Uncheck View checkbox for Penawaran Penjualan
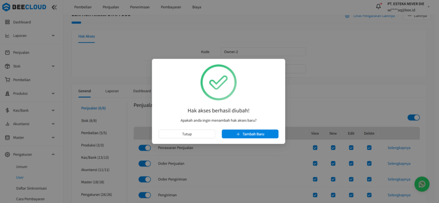The image size is (439, 203). (315, 148)
